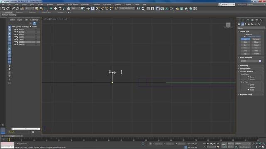Viewport: 266px width, 149px height.
Task: Select Smooth under Drag Type
Action: tap(248, 87)
